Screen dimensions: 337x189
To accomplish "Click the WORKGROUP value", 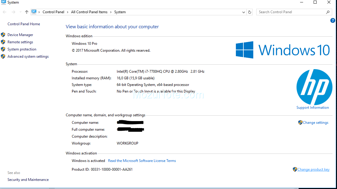I will pyautogui.click(x=128, y=143).
